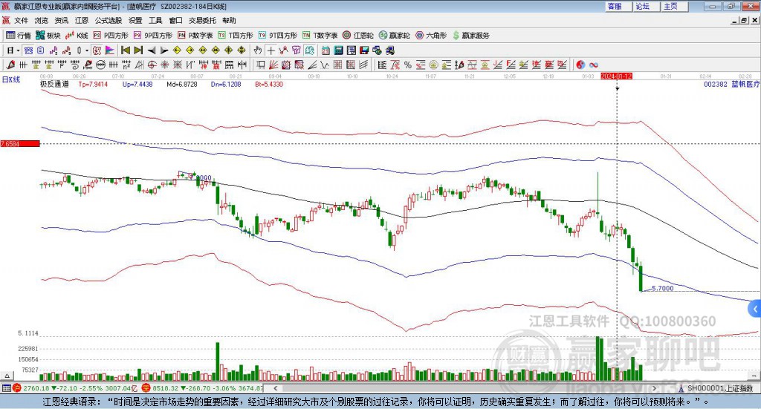Image resolution: width=761 pixels, height=409 pixels.
Task: Click the blue side panel expander arrow
Action: pyautogui.click(x=755, y=309)
